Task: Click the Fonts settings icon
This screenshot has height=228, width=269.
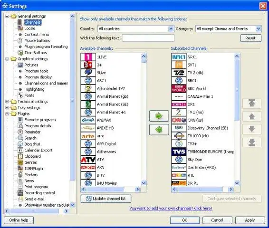Action: (x=20, y=95)
